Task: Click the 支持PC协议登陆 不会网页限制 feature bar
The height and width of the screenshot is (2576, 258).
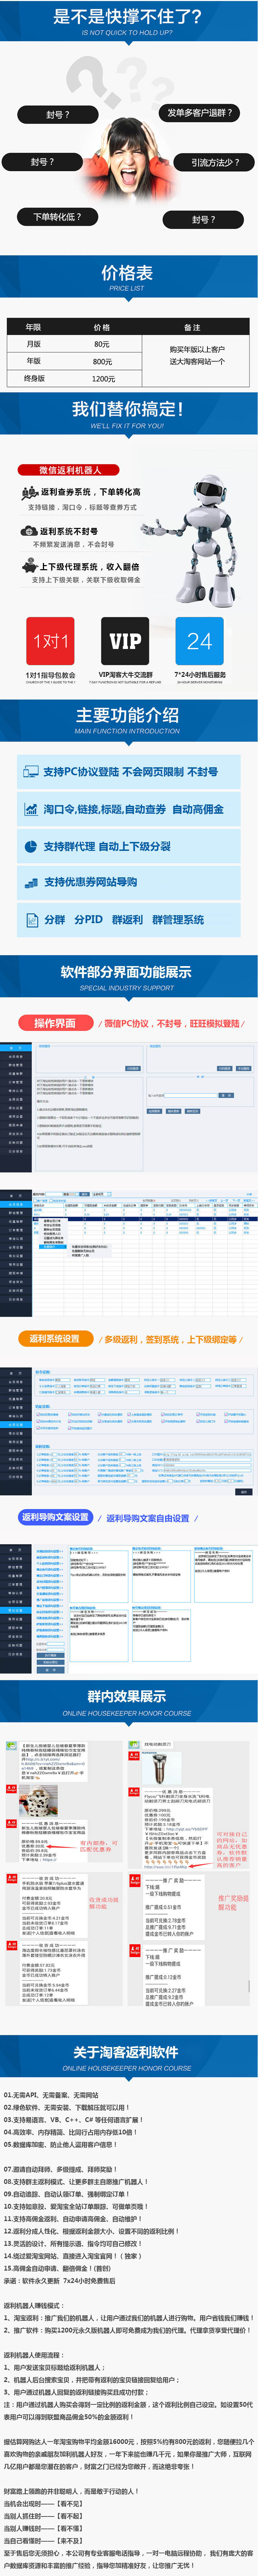Action: [x=129, y=772]
